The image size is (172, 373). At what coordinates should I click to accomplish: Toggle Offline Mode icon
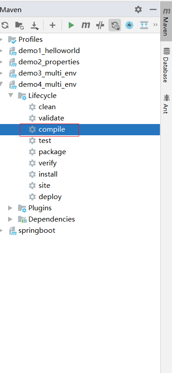point(115,25)
